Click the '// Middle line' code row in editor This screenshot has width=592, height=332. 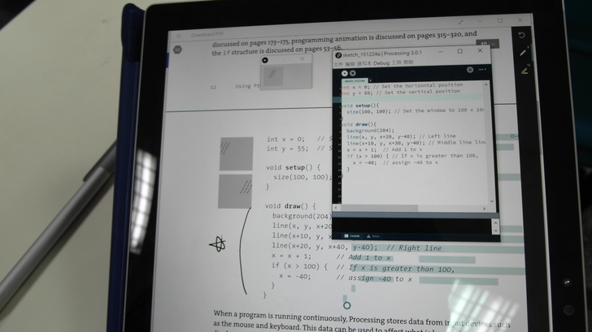point(416,143)
